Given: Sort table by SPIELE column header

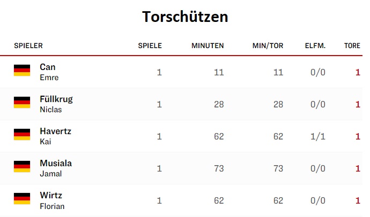Looking at the screenshot, I should pos(150,45).
